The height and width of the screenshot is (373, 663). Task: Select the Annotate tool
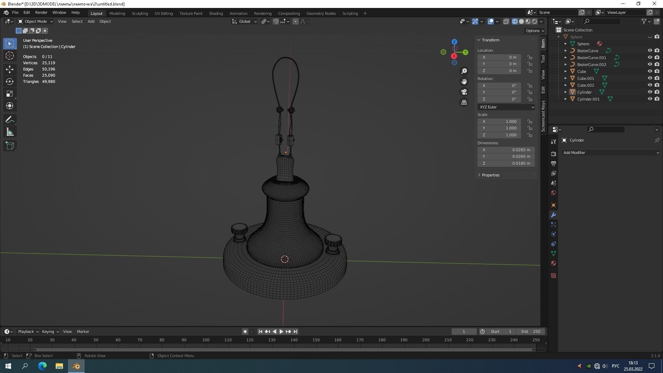click(10, 120)
